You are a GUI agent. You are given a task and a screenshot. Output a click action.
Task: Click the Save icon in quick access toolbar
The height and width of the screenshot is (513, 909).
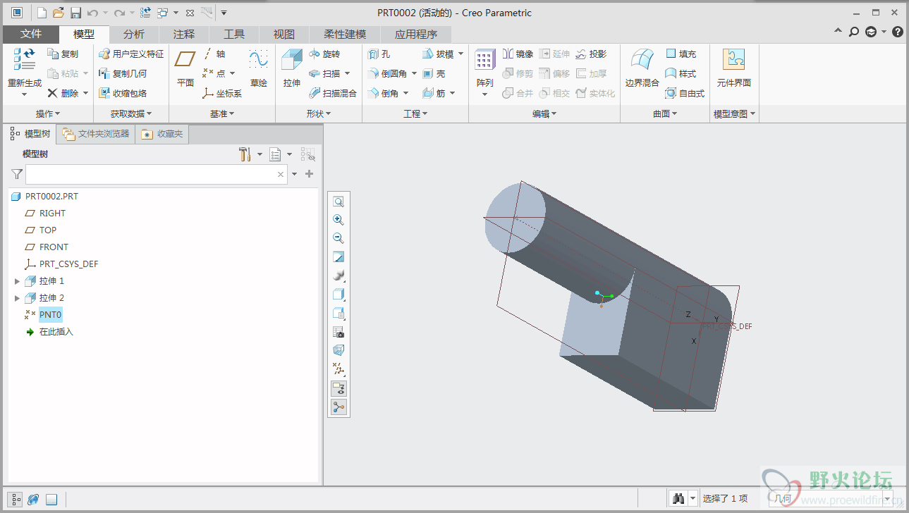click(x=75, y=13)
